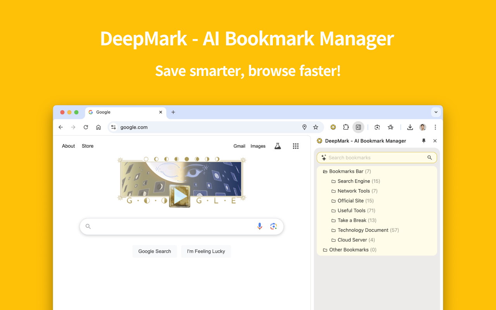Search by image with Google Lens camera icon
The width and height of the screenshot is (496, 310).
[274, 226]
